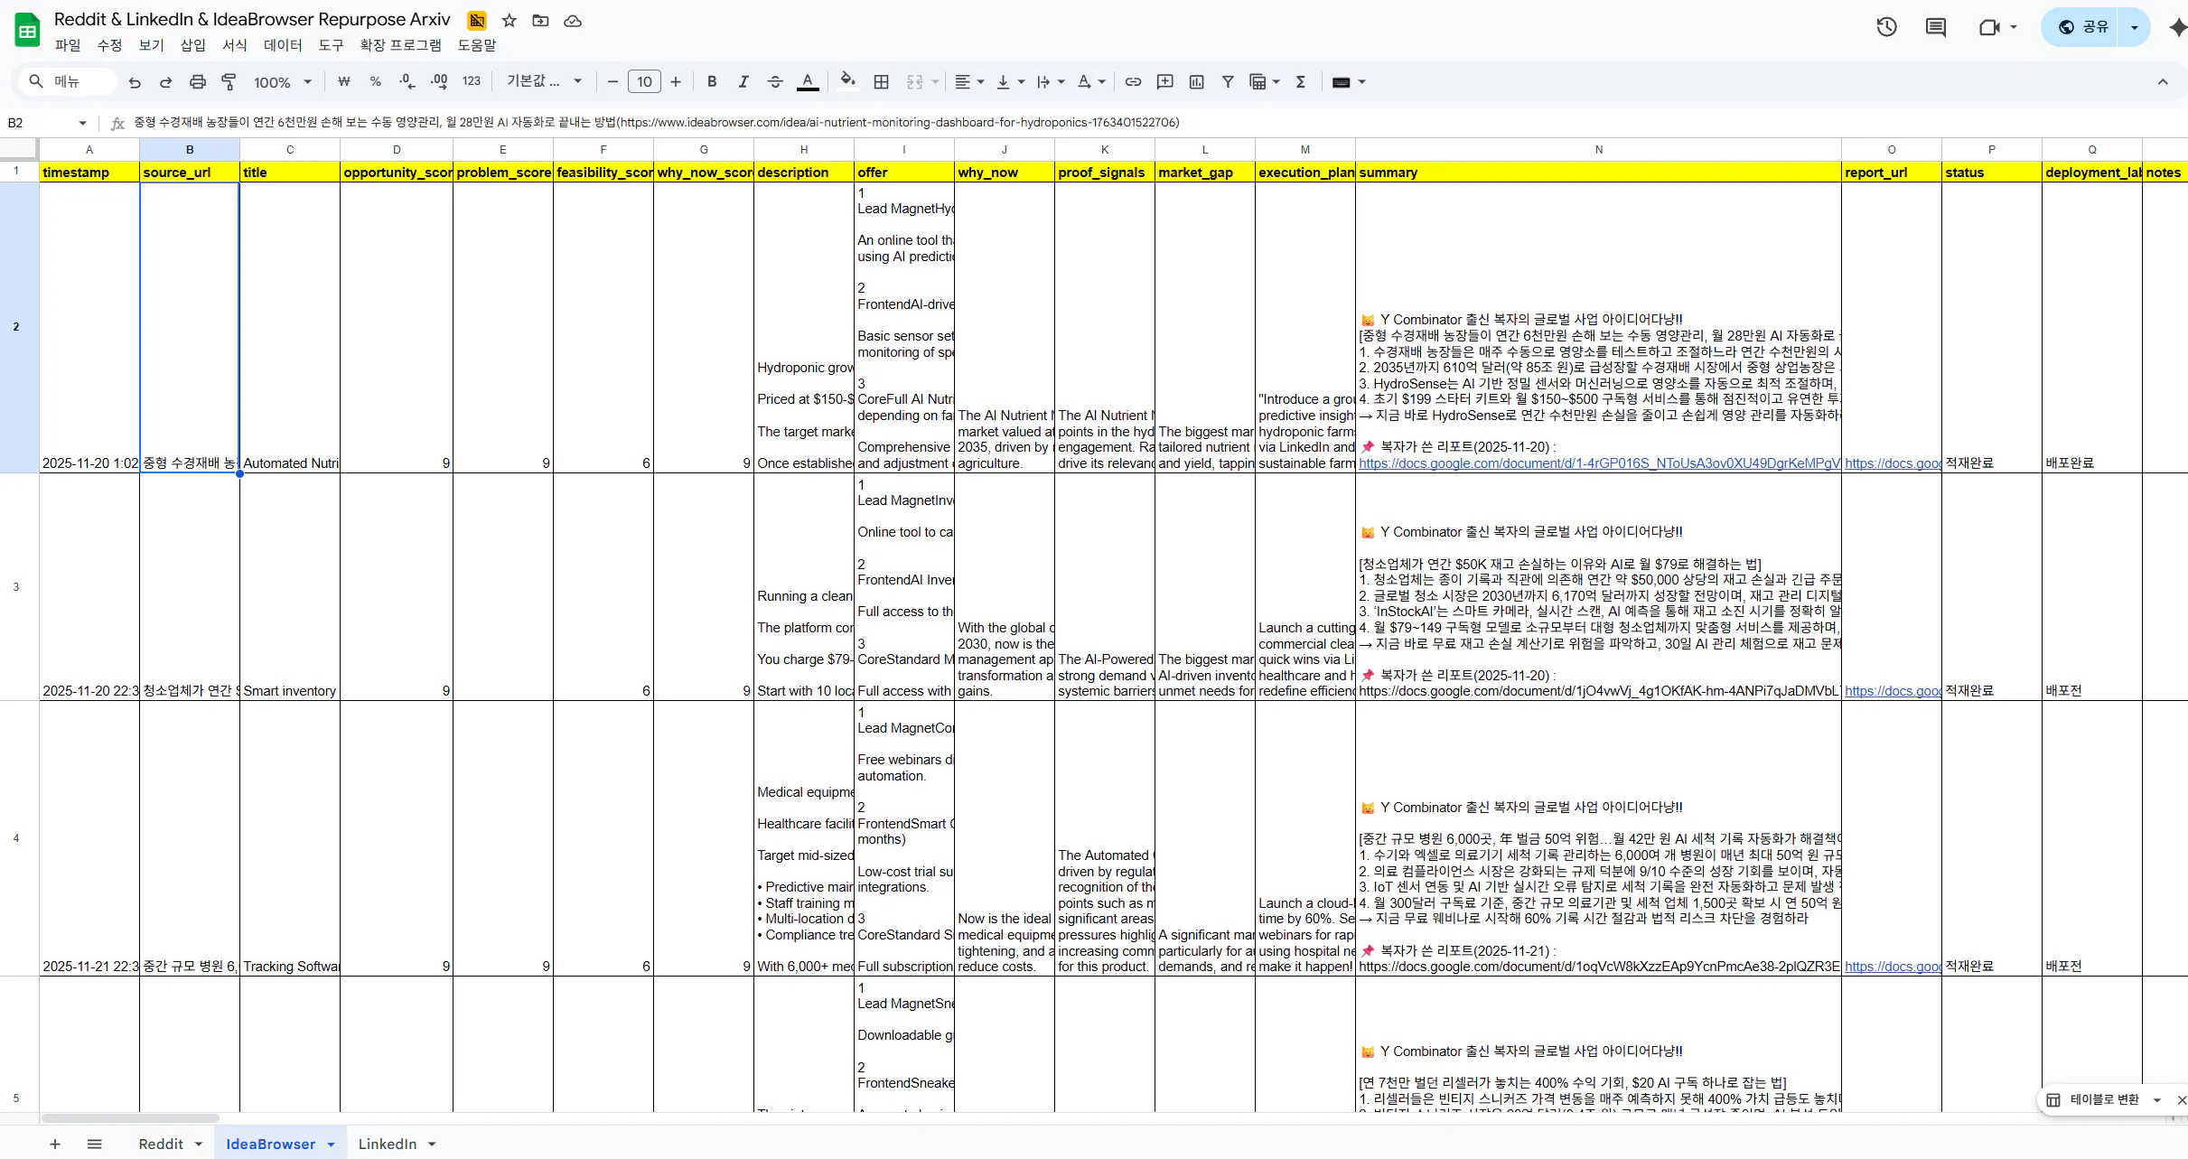Open the 확장 프로그램 menu
The image size is (2188, 1159).
400,45
